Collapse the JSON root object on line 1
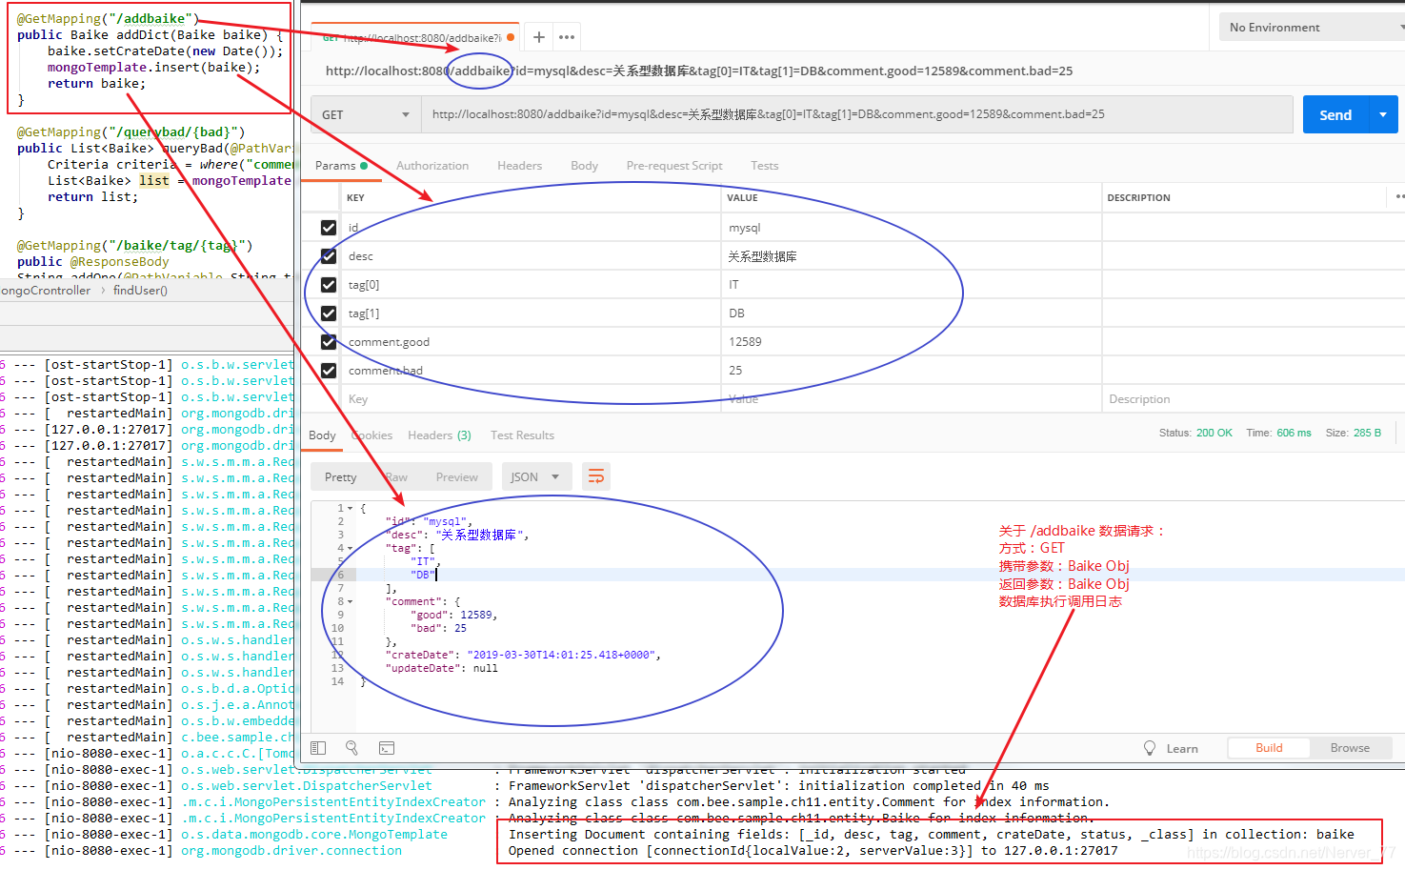Image resolution: width=1405 pixels, height=870 pixels. pyautogui.click(x=350, y=509)
